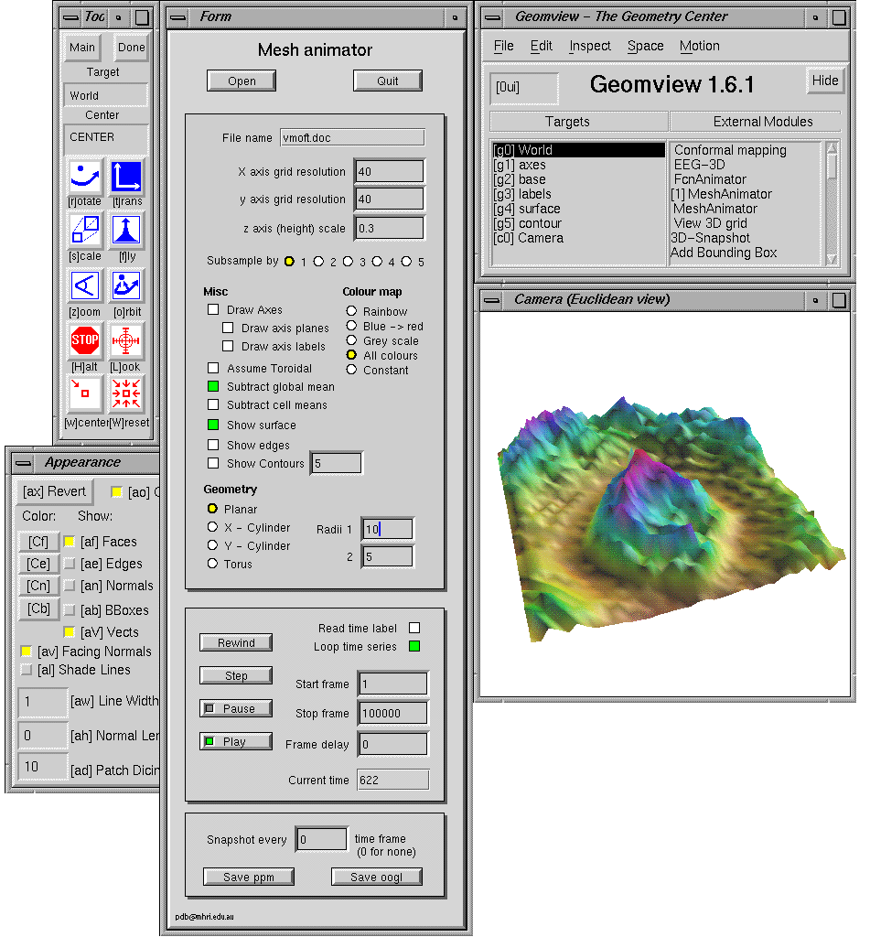Activate the fly tool icon
This screenshot has height=937, width=870.
click(127, 232)
